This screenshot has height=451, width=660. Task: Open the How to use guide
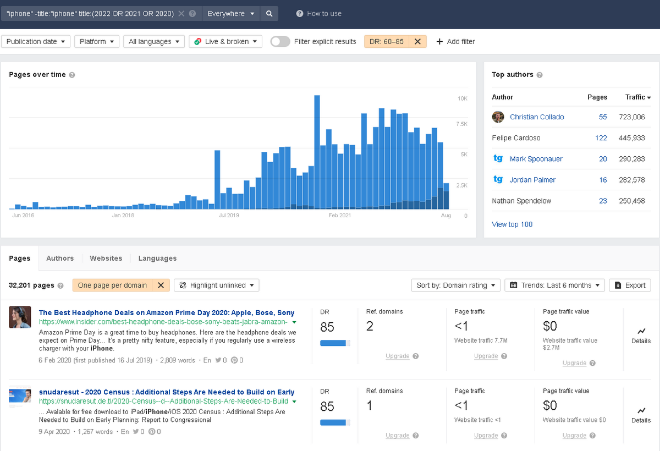[319, 14]
